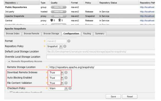The image size is (161, 101).
Task: Open the Auto Blocking Enabled dropdown
Action: tap(62, 78)
